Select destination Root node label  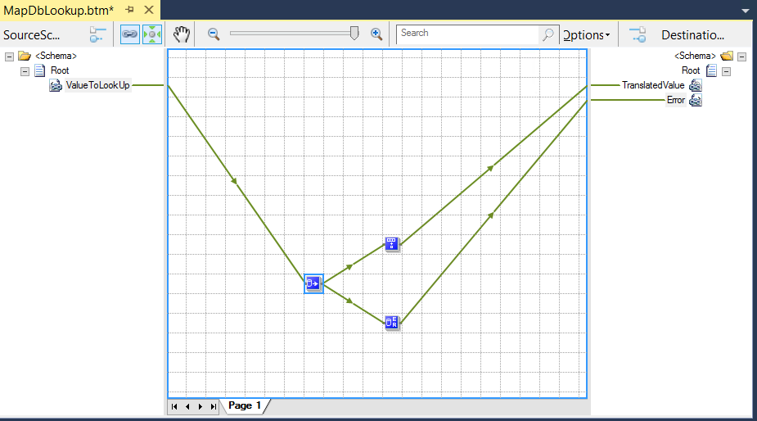[691, 70]
